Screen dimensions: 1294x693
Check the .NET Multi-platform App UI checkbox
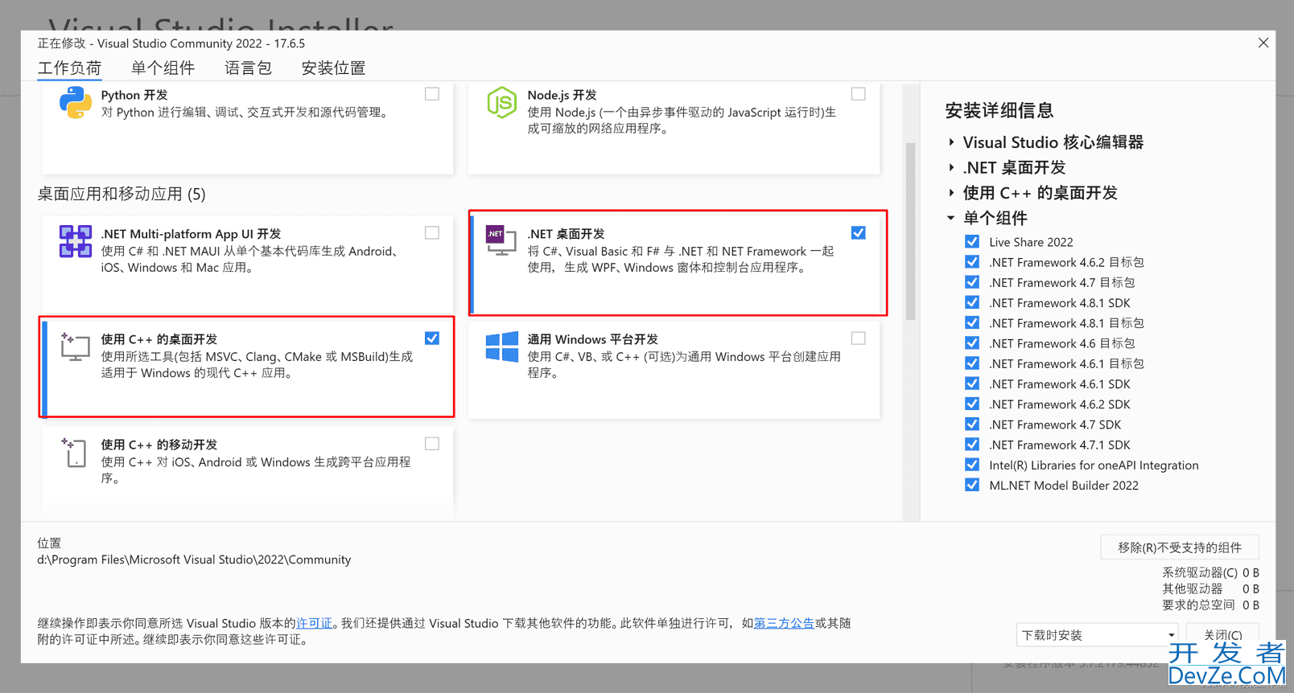[432, 233]
